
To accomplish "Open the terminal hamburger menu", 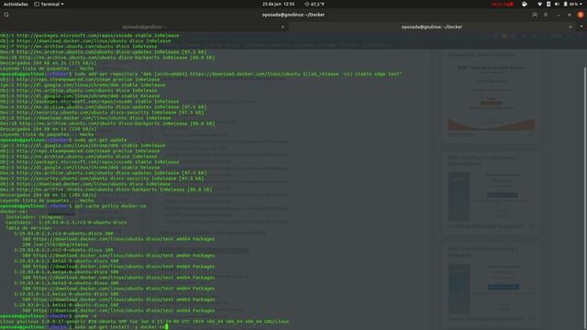I will tap(546, 15).
